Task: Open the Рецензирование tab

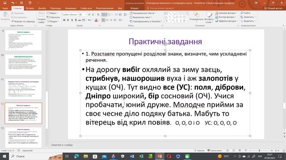Action: pyautogui.click(x=105, y=8)
